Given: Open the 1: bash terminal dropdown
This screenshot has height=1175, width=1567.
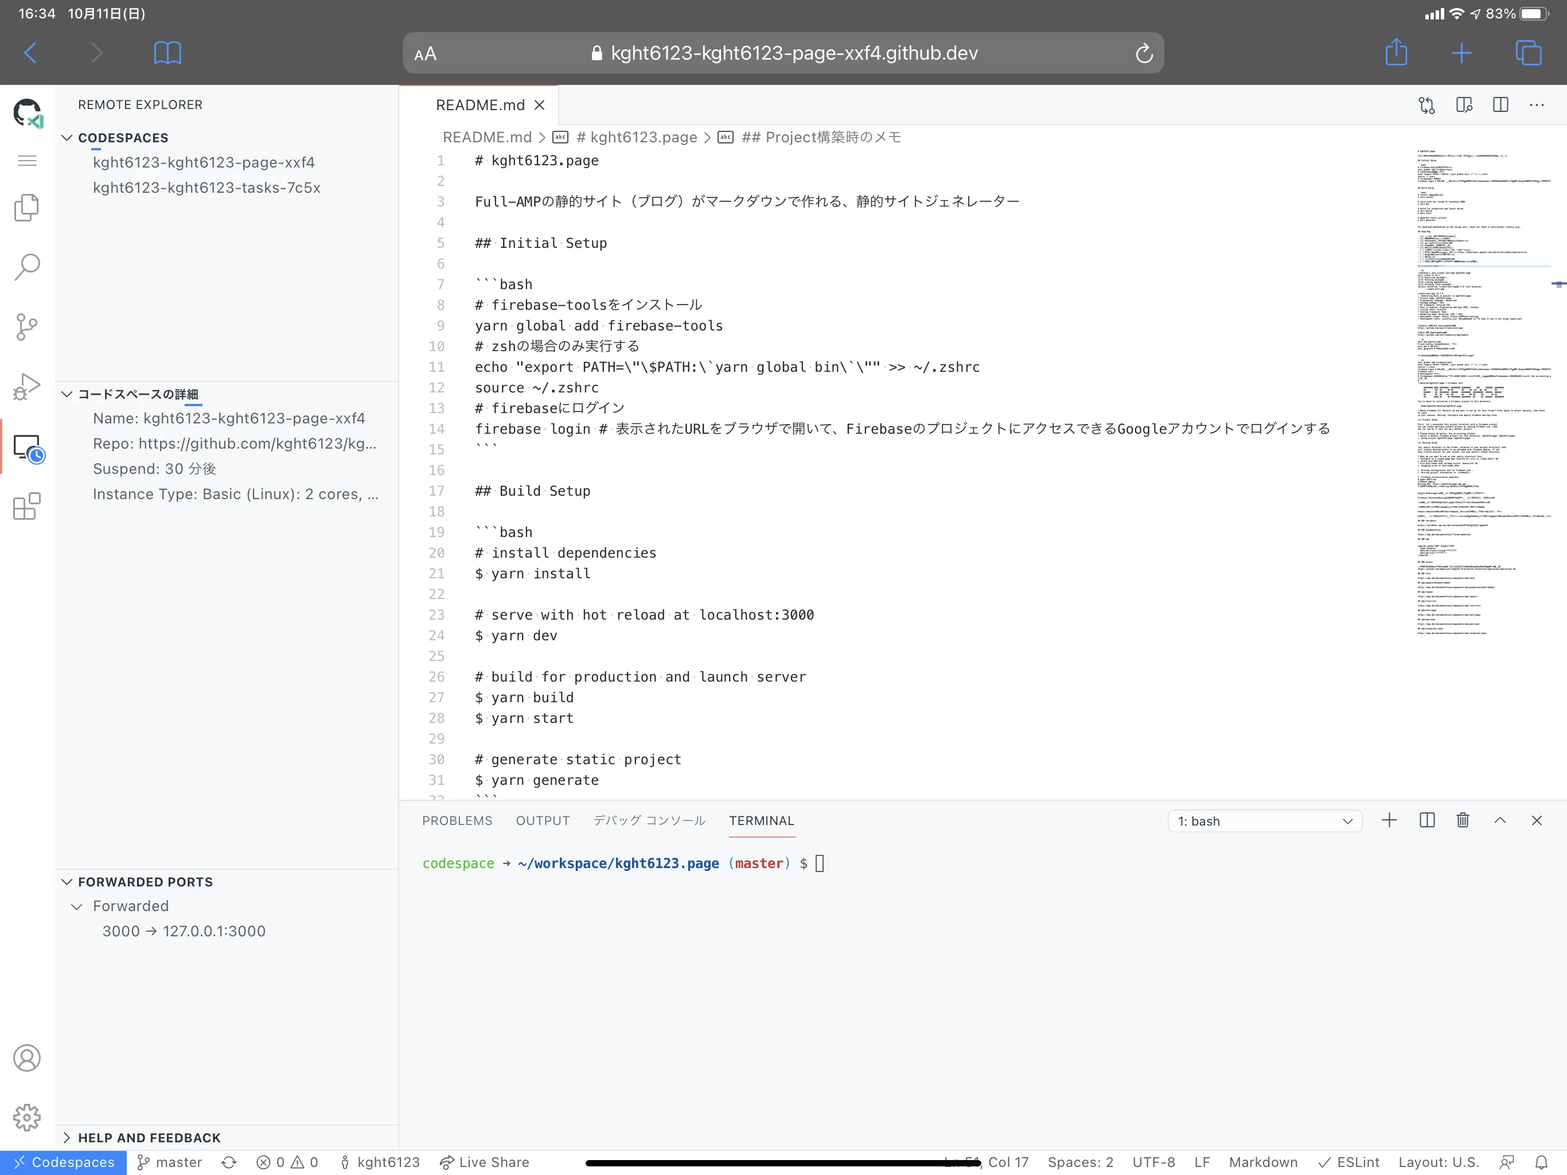Looking at the screenshot, I should coord(1265,822).
